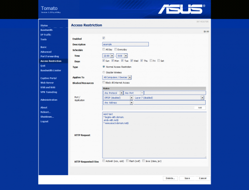249x190 pixels.
Task: Open the IP Traffic menu item
Action: pyautogui.click(x=46, y=34)
